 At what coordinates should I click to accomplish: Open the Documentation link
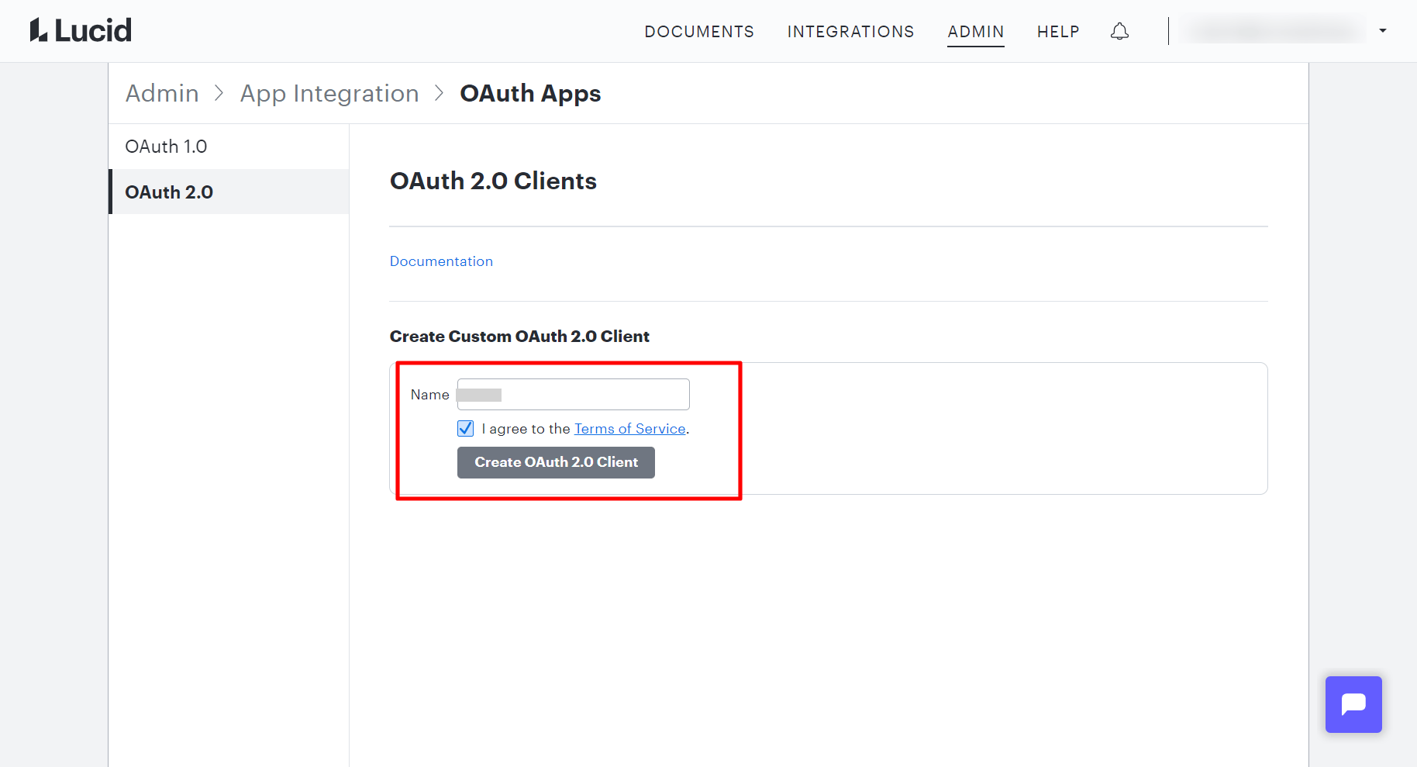[x=441, y=261]
